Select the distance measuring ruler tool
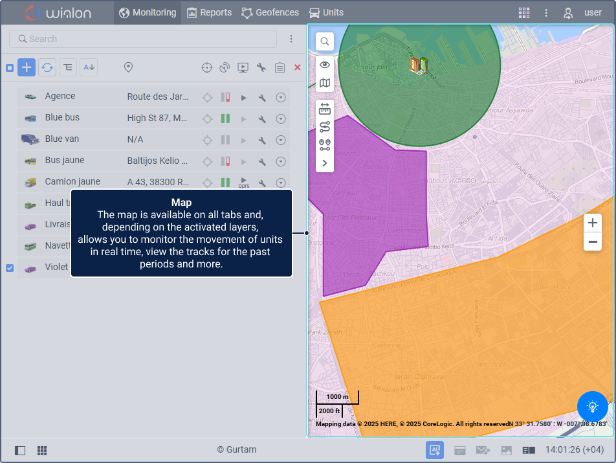 325,109
